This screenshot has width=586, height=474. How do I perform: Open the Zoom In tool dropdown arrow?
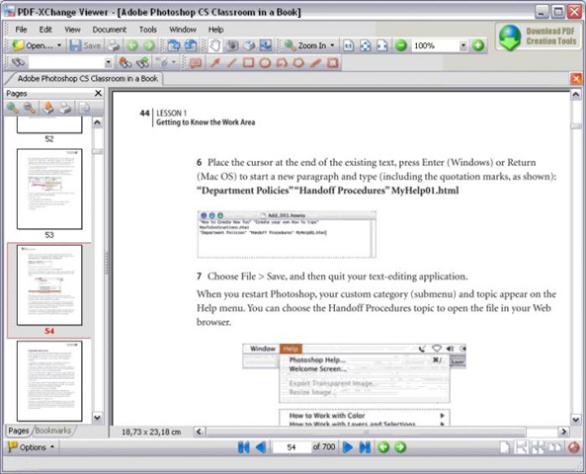coord(332,45)
